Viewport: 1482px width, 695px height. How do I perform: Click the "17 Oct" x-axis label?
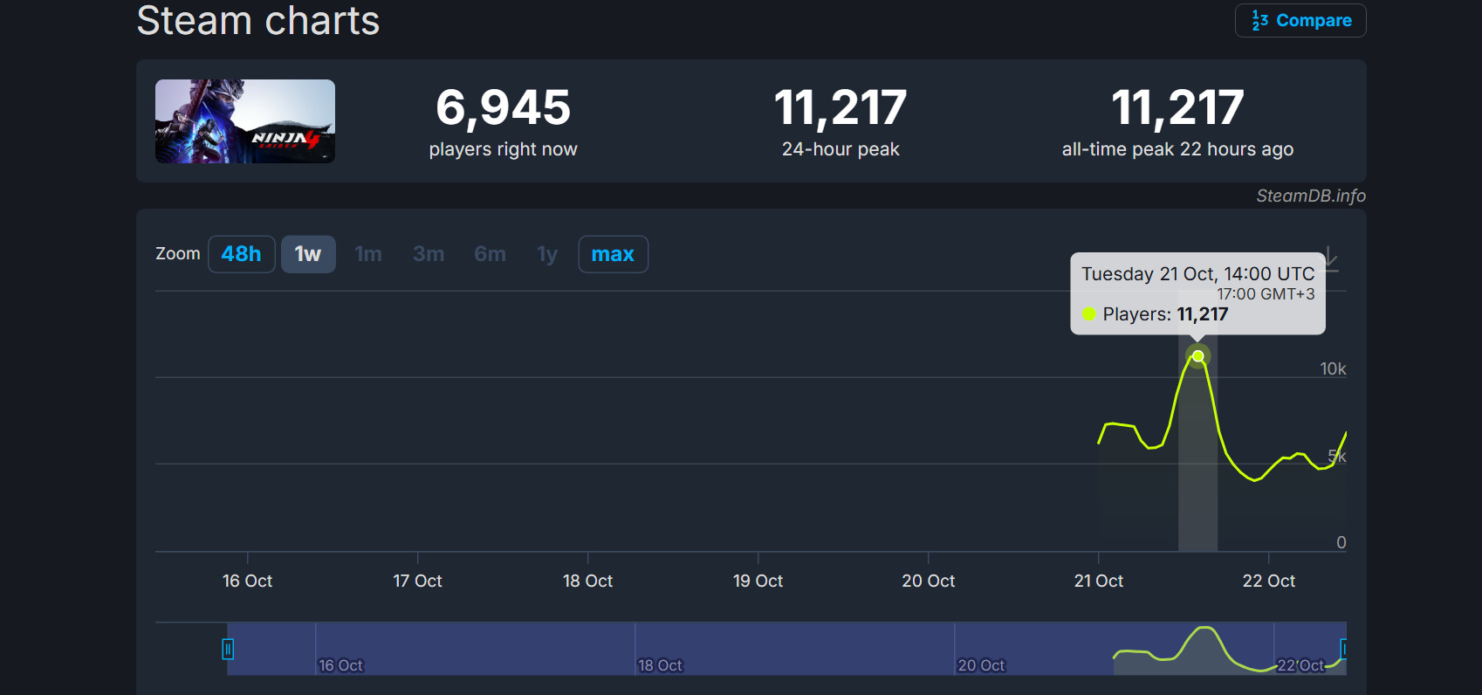tap(417, 581)
